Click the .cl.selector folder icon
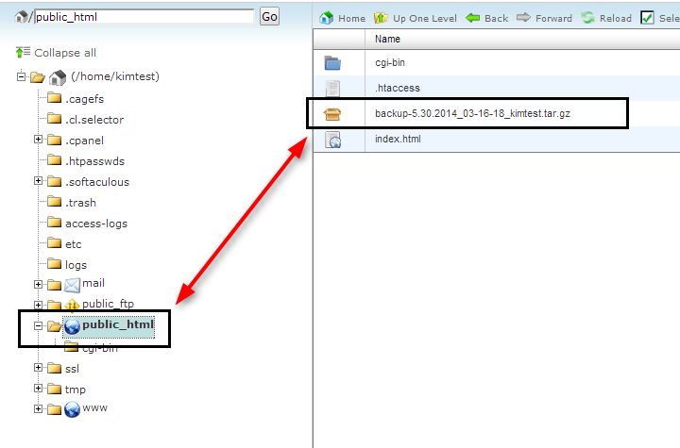680x448 pixels. 54,118
